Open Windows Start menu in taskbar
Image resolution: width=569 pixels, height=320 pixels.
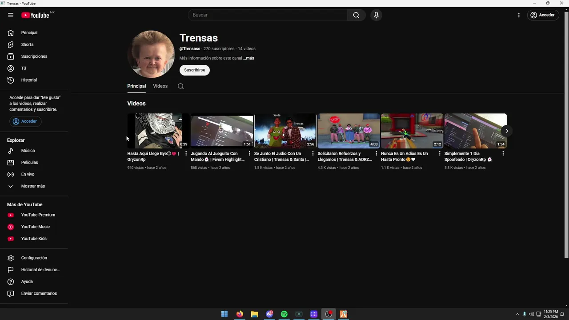[x=224, y=314]
